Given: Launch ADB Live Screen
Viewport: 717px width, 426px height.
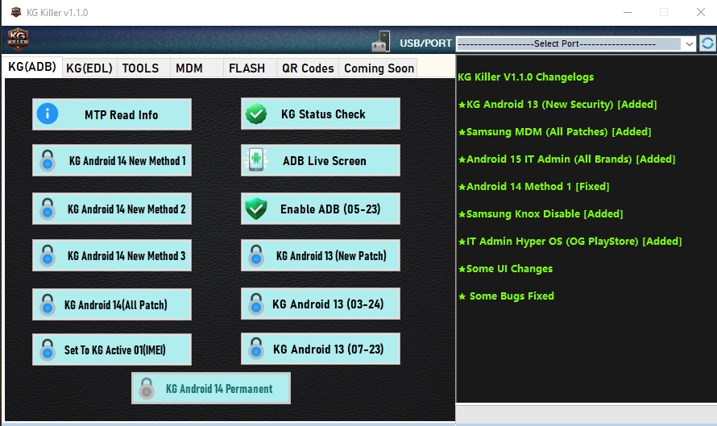Looking at the screenshot, I should (x=321, y=160).
